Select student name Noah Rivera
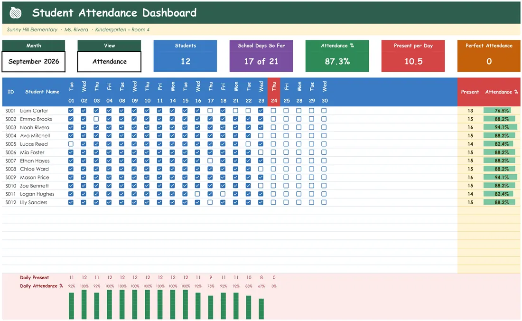The width and height of the screenshot is (522, 321). coord(35,127)
